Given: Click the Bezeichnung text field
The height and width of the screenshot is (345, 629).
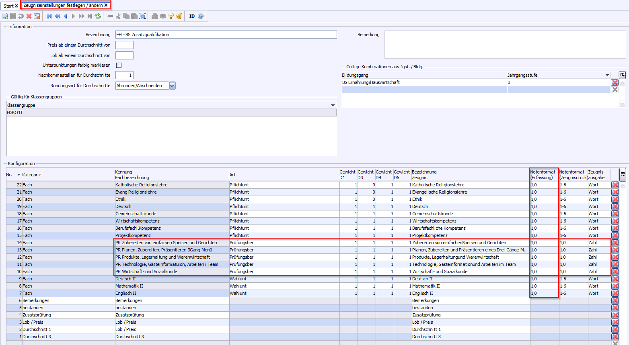Looking at the screenshot, I should click(x=226, y=35).
